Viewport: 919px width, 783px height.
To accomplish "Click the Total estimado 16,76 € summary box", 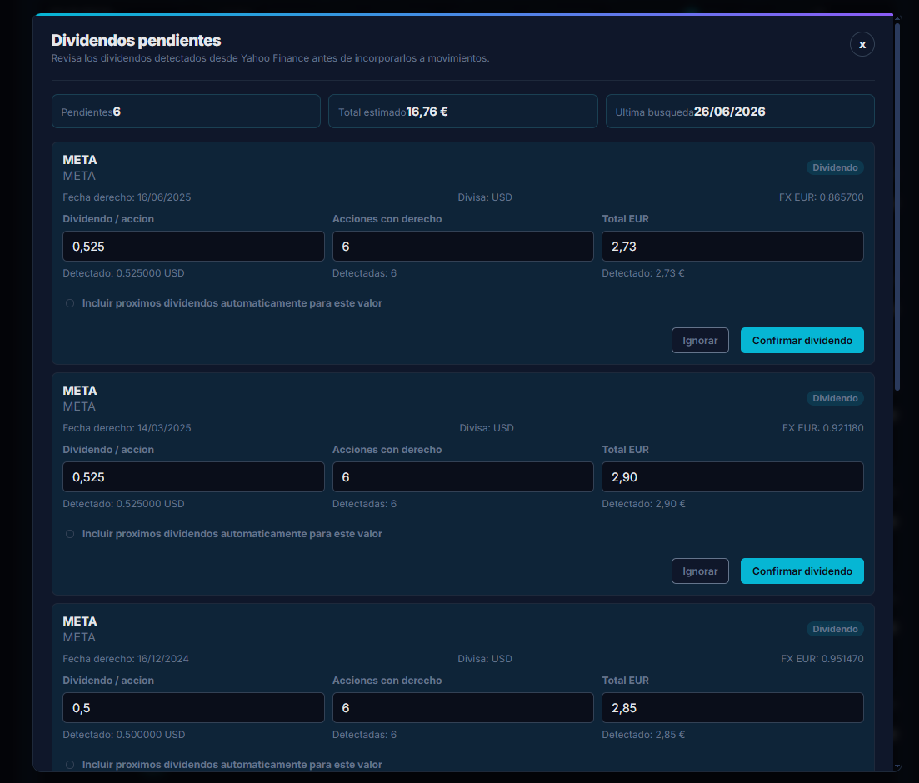I will point(463,112).
